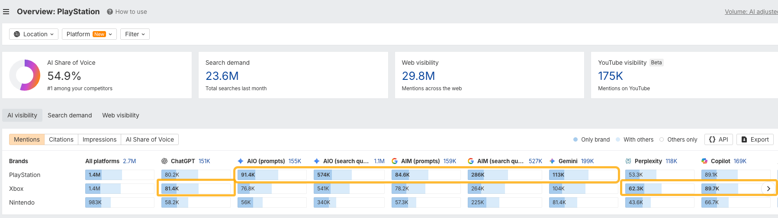
Task: Click the Google icon beside AIM (prompts)
Action: click(395, 161)
